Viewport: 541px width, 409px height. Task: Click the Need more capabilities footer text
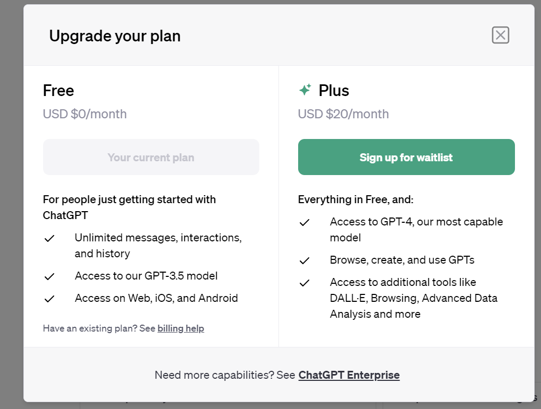coord(225,375)
